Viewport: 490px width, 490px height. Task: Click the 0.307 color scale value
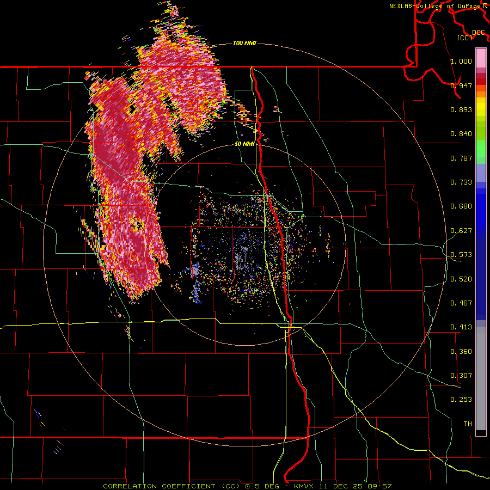[461, 376]
